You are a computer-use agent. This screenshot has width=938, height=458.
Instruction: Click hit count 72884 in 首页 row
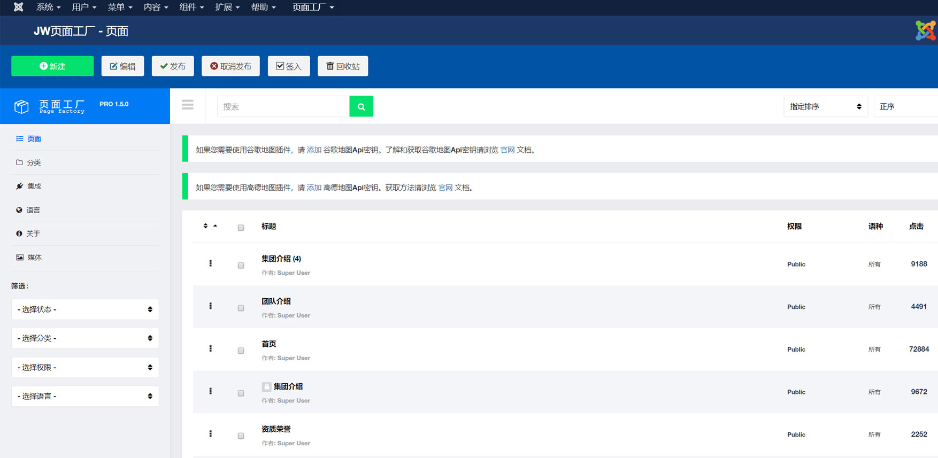coord(919,349)
